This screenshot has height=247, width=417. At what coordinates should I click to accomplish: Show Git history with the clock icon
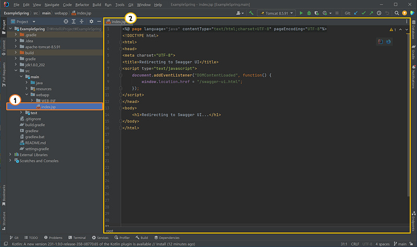[x=379, y=13]
